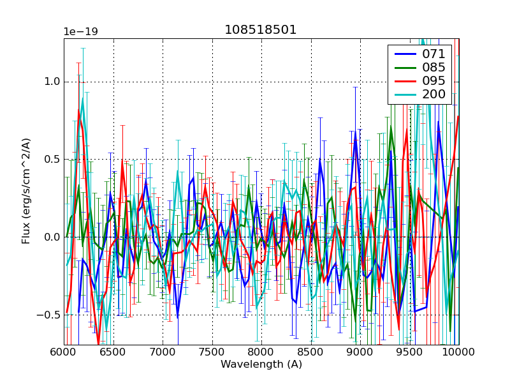510x383 pixels.
Task: Click the 6000 x-axis tick label
Action: coord(64,352)
